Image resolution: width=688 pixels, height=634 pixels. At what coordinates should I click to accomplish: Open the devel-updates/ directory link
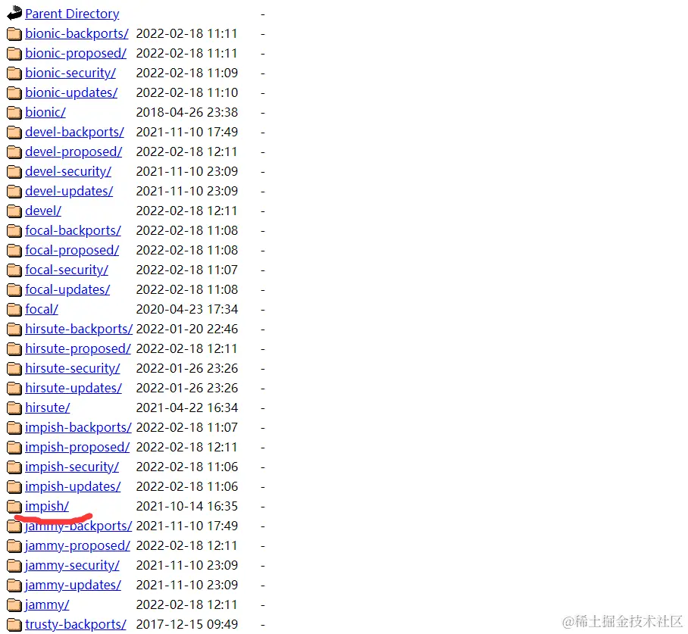(69, 192)
